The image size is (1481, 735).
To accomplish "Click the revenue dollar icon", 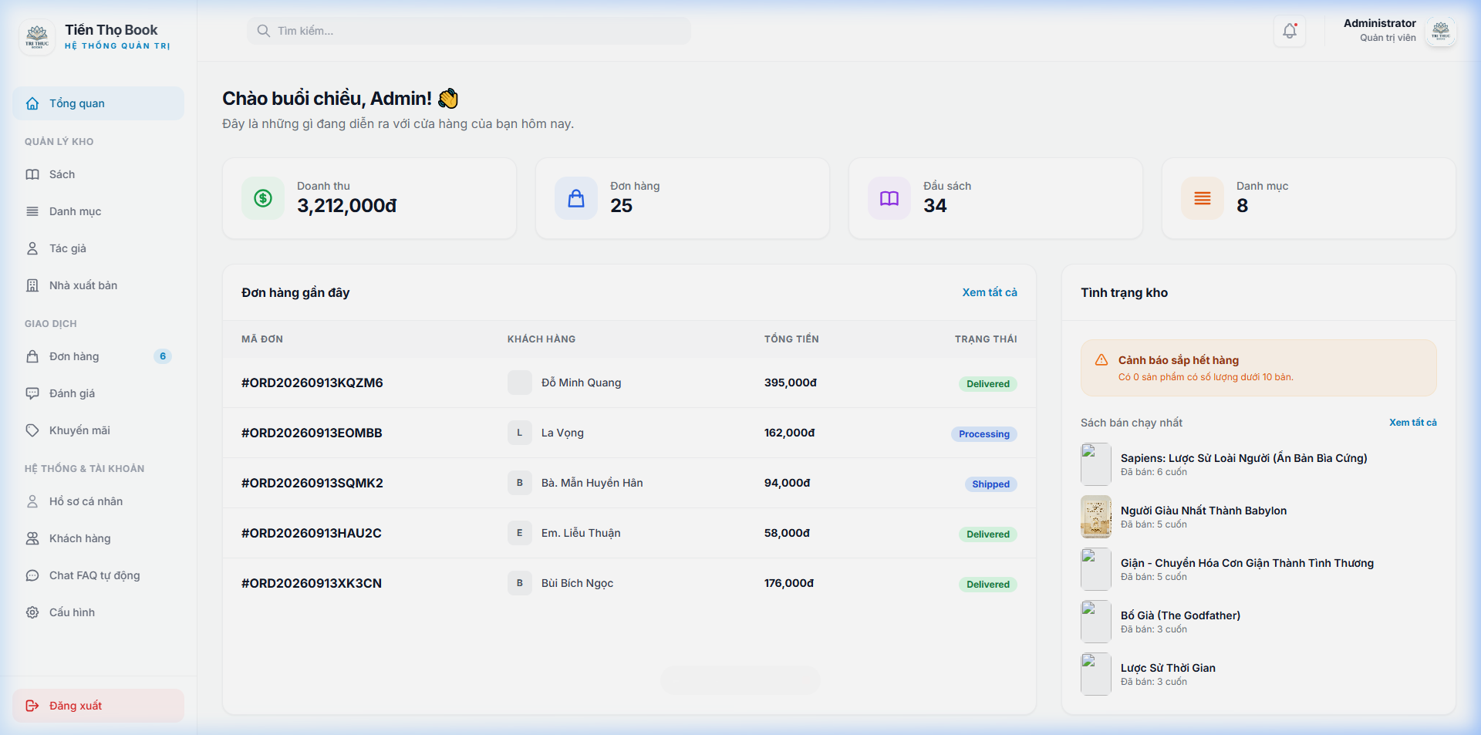I will tap(263, 198).
